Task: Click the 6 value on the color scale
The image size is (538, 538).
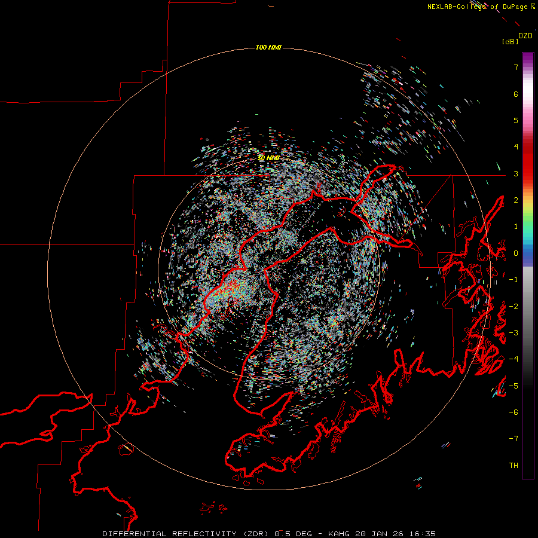Action: tap(516, 94)
